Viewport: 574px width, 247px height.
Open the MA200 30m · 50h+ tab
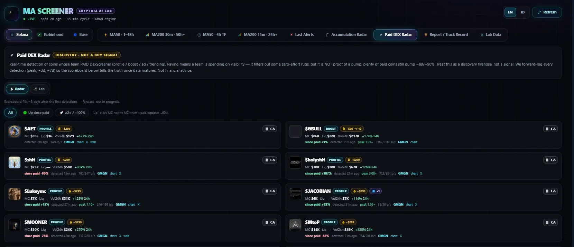165,34
